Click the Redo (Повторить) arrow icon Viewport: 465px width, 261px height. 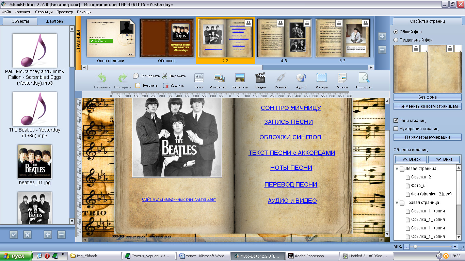coord(123,78)
